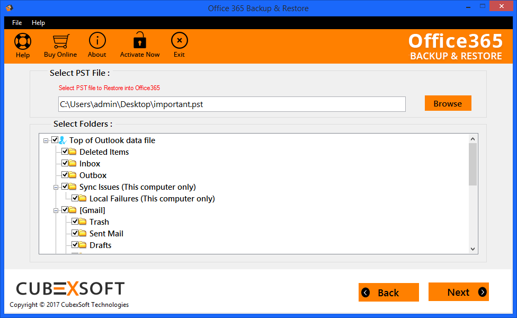Click the Activate Now padlock icon
The width and height of the screenshot is (517, 318).
[140, 40]
